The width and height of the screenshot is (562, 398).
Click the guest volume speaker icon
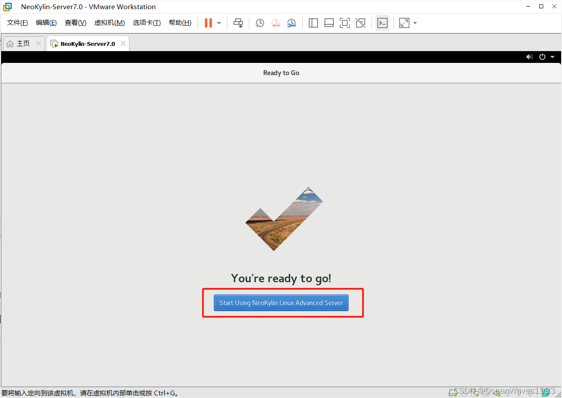point(530,57)
